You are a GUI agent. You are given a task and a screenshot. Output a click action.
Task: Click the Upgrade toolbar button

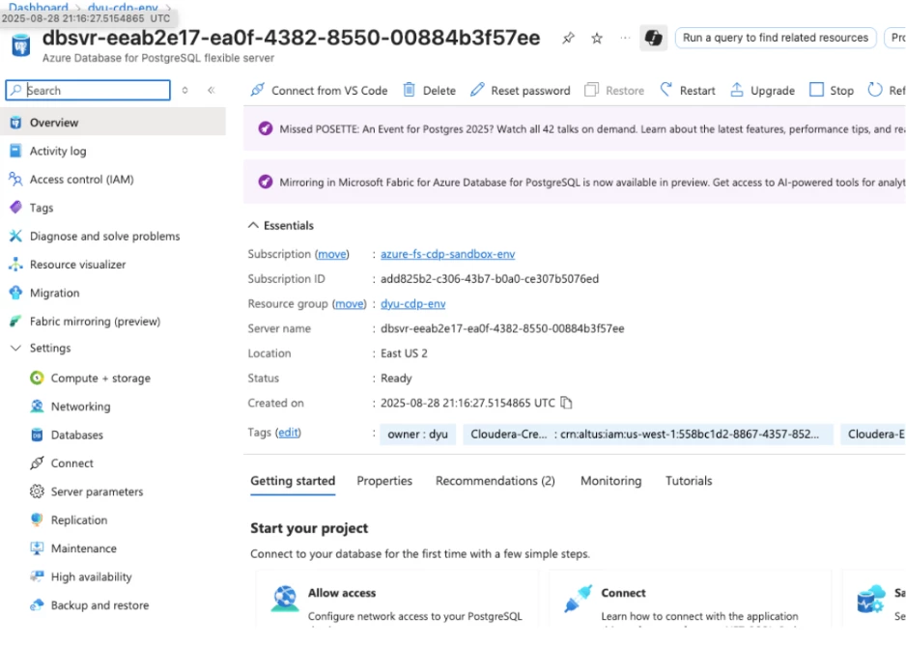point(762,90)
